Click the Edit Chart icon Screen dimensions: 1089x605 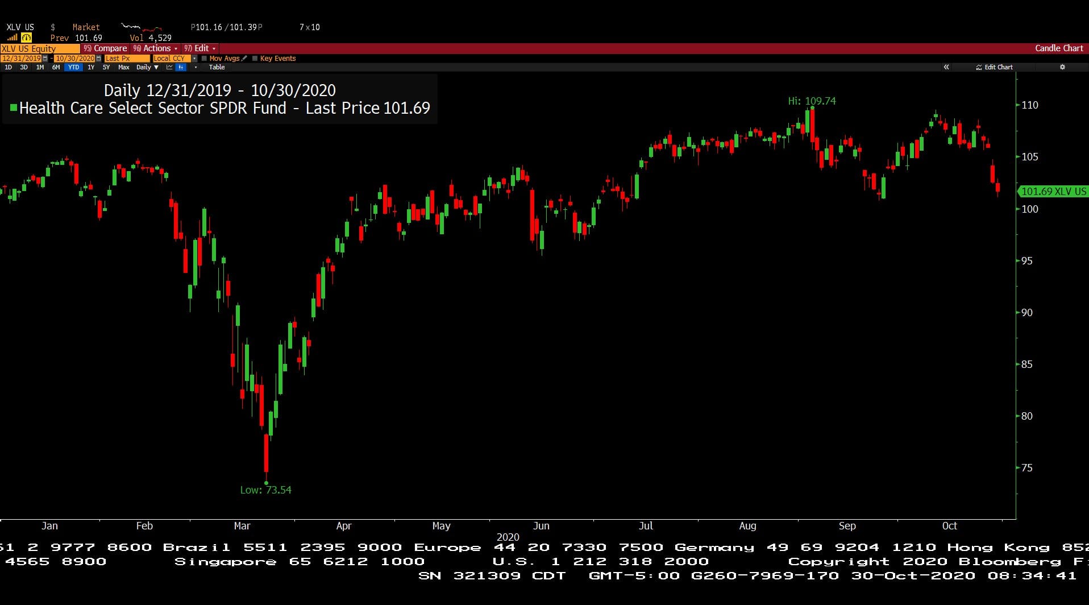click(x=979, y=67)
